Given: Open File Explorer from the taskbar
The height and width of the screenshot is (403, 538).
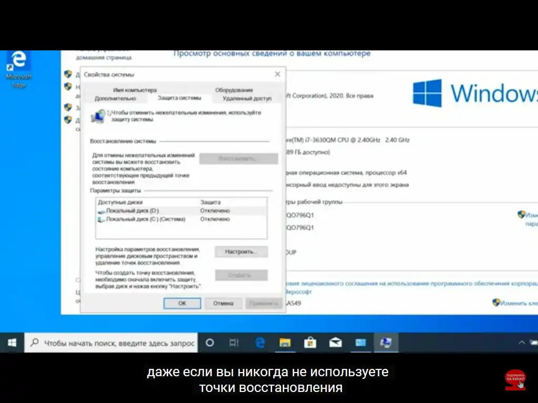Looking at the screenshot, I should (x=285, y=343).
